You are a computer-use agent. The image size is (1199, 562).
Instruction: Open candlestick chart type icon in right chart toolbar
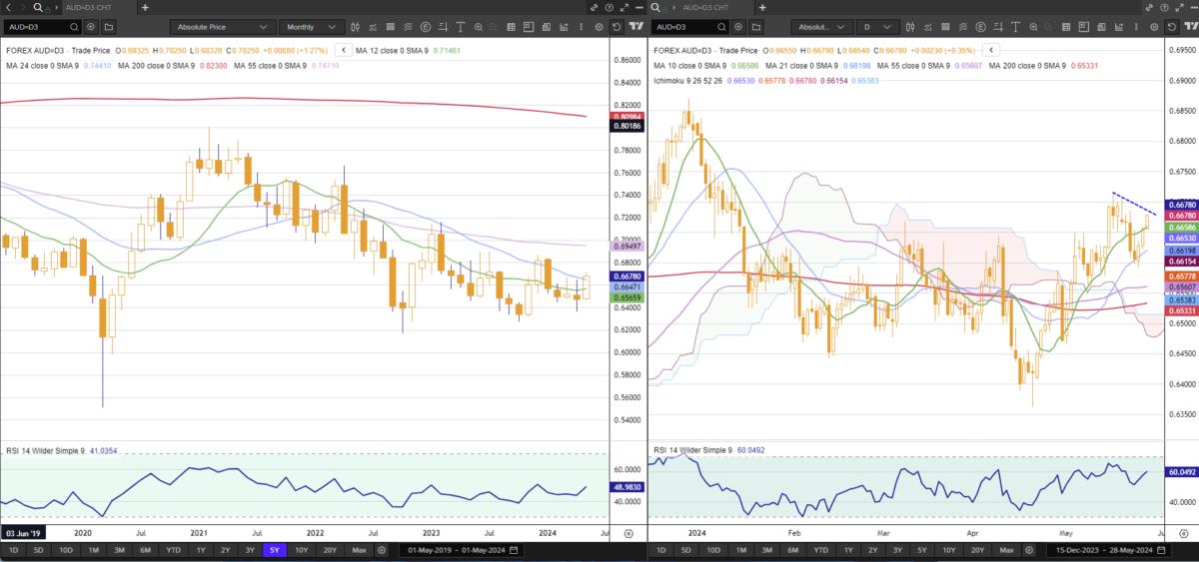(910, 27)
